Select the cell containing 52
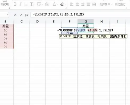Viewport: 130px width, 105px height. (x=5, y=38)
